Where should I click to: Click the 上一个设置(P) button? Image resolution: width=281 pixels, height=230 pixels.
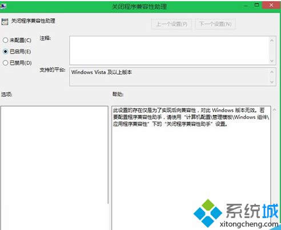point(171,24)
